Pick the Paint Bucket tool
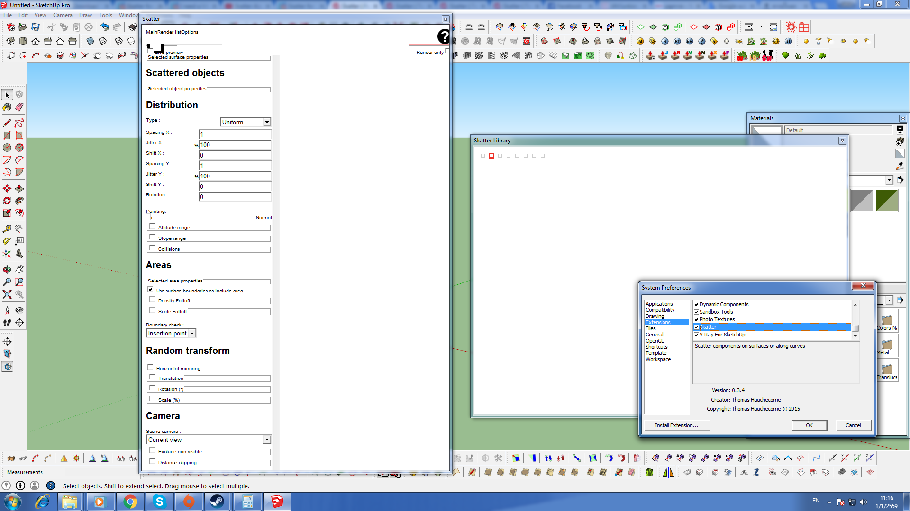Image resolution: width=910 pixels, height=511 pixels. [x=7, y=107]
